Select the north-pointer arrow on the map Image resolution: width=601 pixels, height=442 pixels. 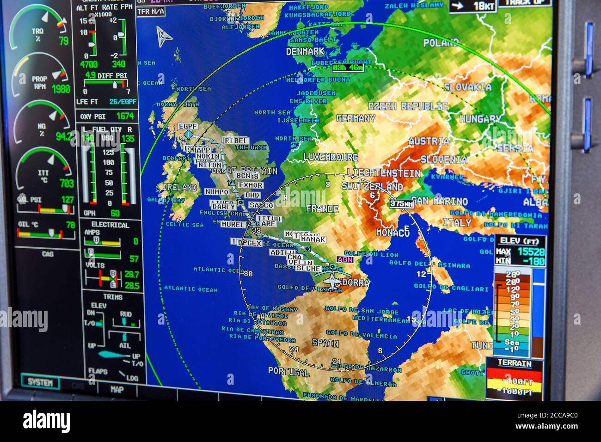163,36
